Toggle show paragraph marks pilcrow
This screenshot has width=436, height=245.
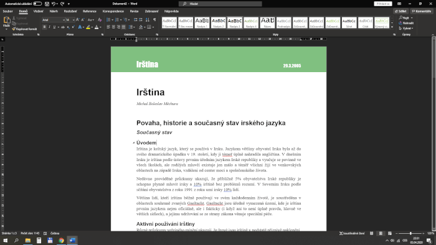point(154,20)
